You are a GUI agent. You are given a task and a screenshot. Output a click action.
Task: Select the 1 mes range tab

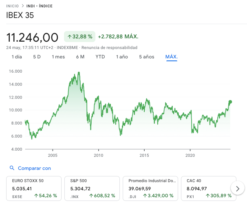(58, 57)
